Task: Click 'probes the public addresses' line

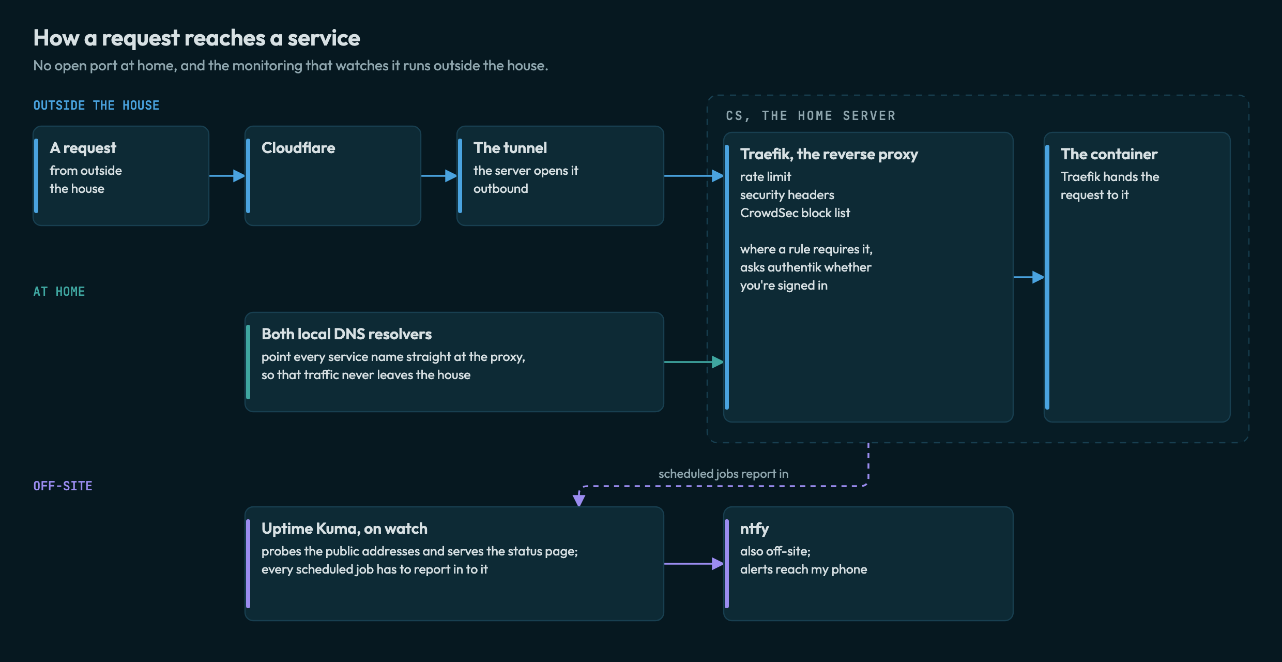Action: pyautogui.click(x=420, y=551)
